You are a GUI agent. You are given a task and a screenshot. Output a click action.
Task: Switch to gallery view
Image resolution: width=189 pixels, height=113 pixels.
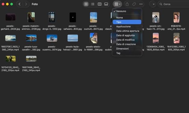click(x=106, y=4)
